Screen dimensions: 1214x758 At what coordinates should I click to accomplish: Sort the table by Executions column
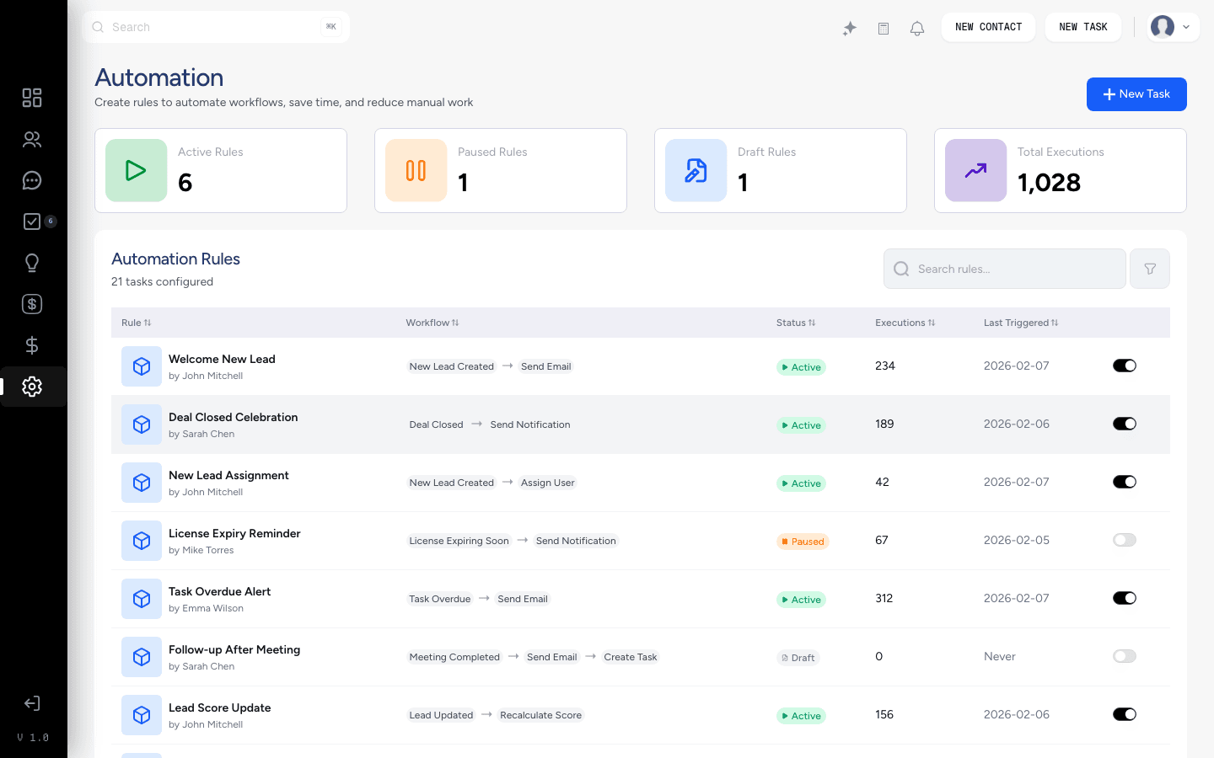click(905, 323)
